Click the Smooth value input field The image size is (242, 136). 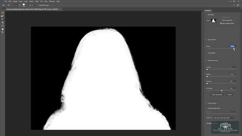[233, 67]
